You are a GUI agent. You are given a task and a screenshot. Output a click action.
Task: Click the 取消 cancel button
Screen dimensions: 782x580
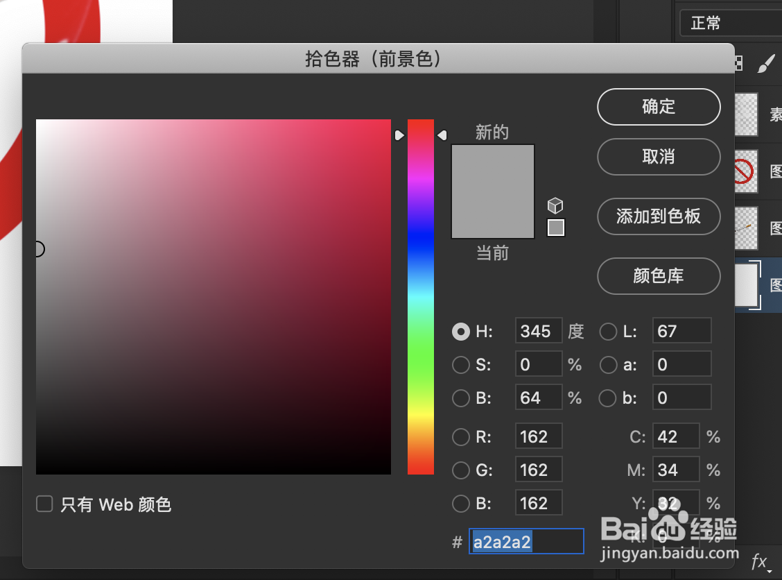(658, 157)
